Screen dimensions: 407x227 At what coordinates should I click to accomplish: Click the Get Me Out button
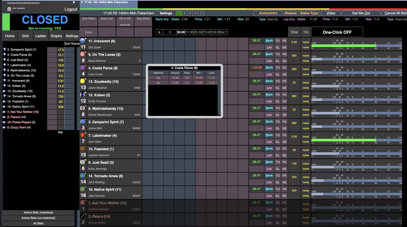point(361,13)
